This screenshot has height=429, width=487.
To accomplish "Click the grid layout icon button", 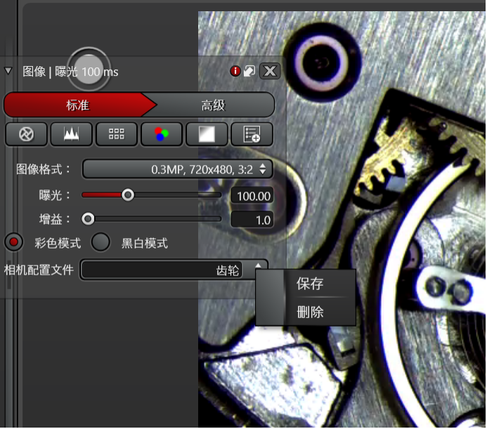I will click(117, 134).
